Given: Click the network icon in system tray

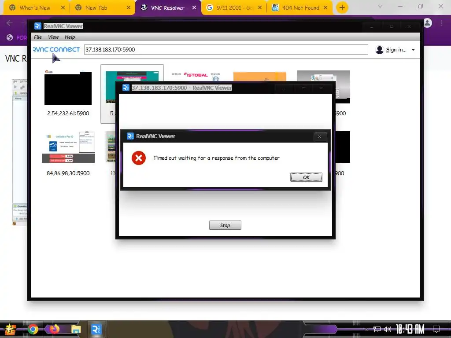Looking at the screenshot, I should click(x=377, y=329).
